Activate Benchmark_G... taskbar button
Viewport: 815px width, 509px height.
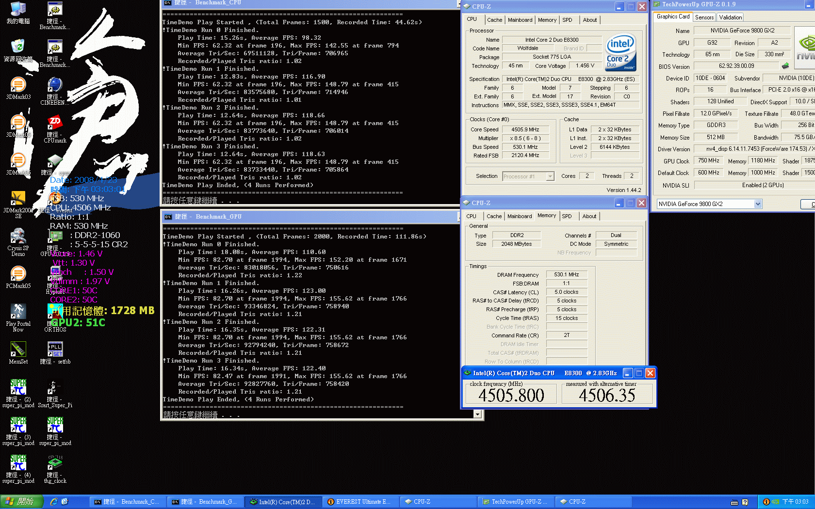click(205, 502)
